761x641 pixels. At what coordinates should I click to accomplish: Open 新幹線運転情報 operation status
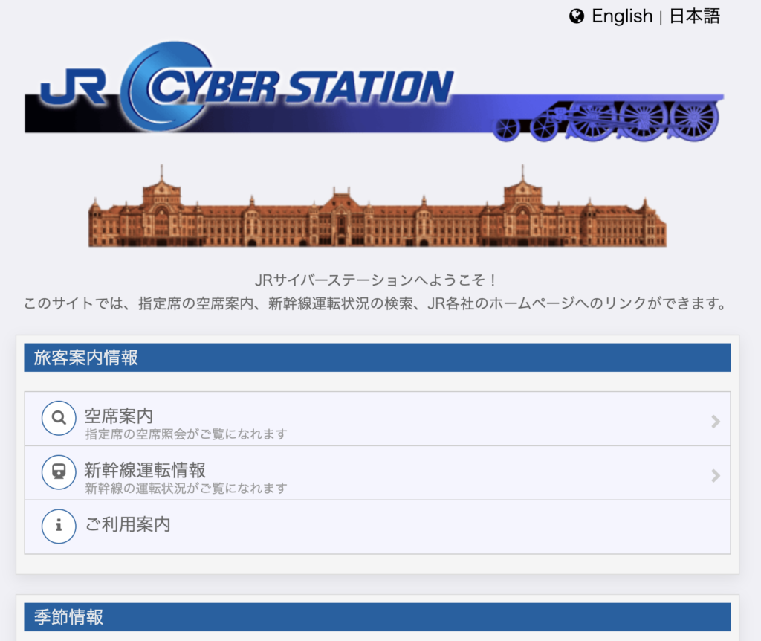point(378,473)
